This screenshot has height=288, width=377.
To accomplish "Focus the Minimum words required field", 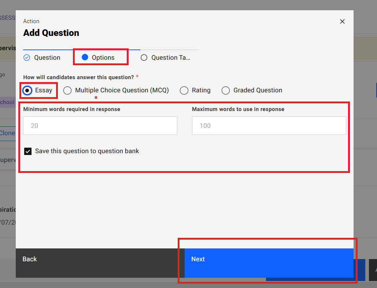I will pyautogui.click(x=100, y=126).
